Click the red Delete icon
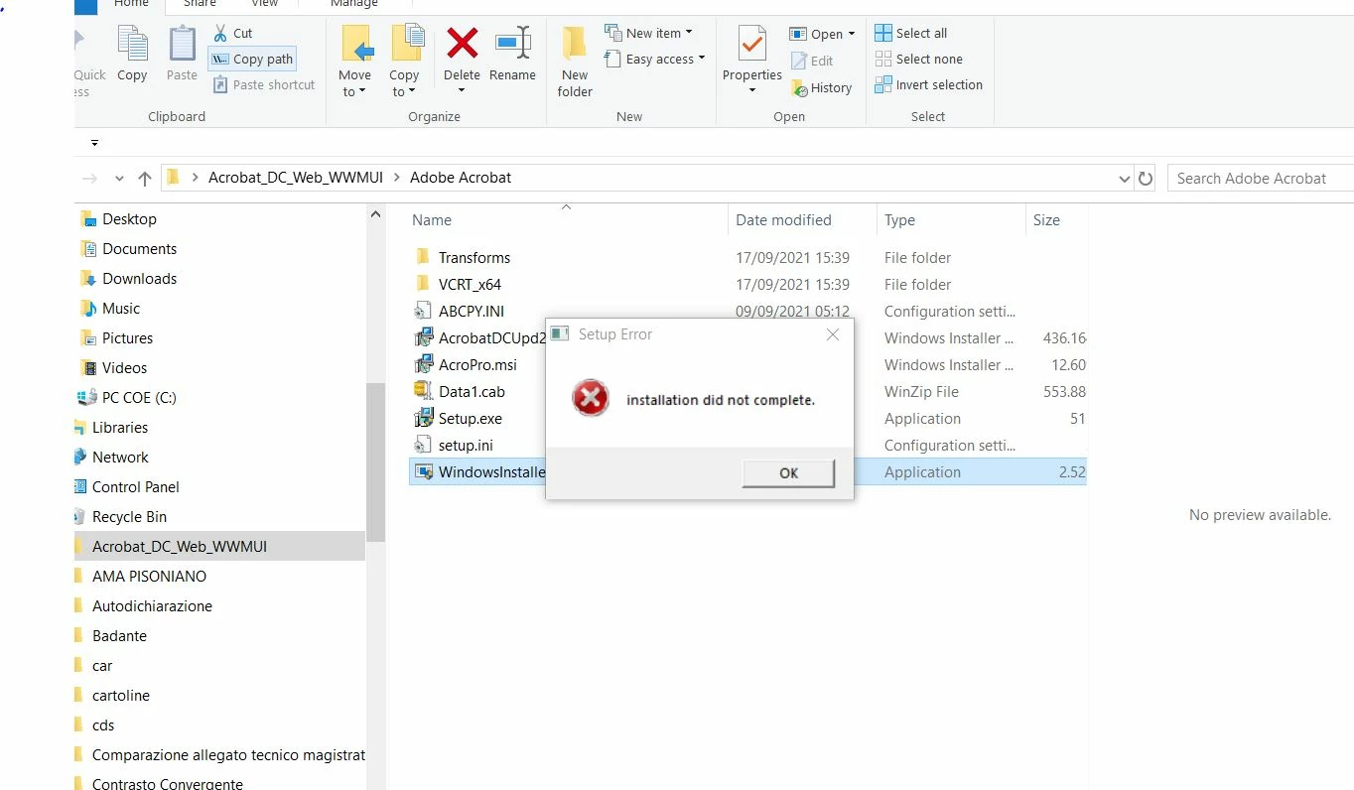The width and height of the screenshot is (1354, 790). [462, 43]
